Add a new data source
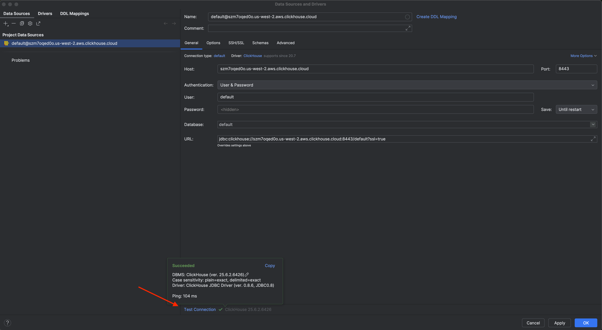602x330 pixels. point(5,23)
